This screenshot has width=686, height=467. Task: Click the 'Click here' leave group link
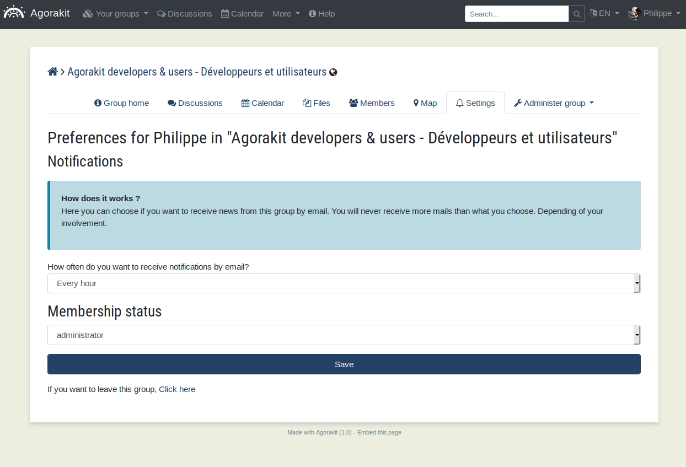tap(177, 389)
